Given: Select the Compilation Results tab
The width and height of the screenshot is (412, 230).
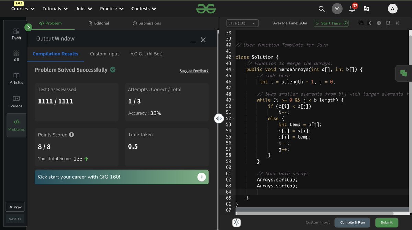Looking at the screenshot, I should click(x=55, y=54).
